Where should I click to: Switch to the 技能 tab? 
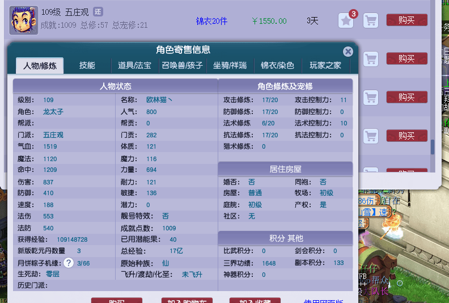[87, 65]
